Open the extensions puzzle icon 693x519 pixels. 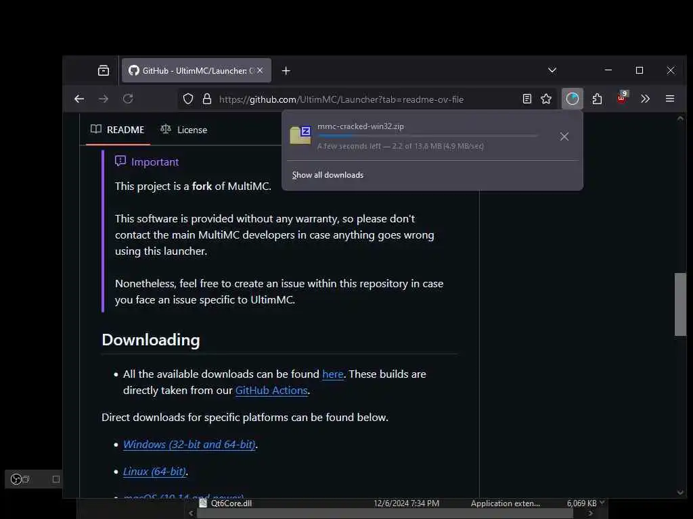(597, 99)
